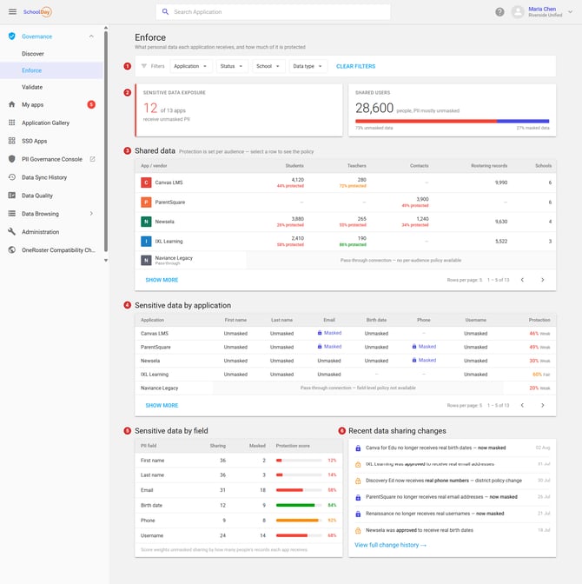
Task: Click the SSO Apps tiles icon
Action: click(x=12, y=141)
